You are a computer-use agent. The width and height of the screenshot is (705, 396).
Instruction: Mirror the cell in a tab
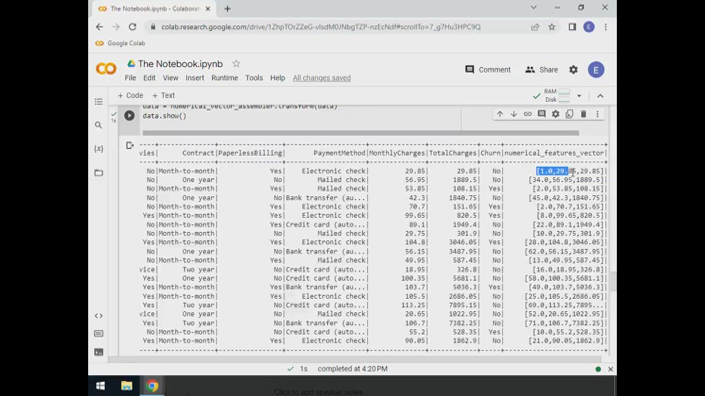click(570, 114)
